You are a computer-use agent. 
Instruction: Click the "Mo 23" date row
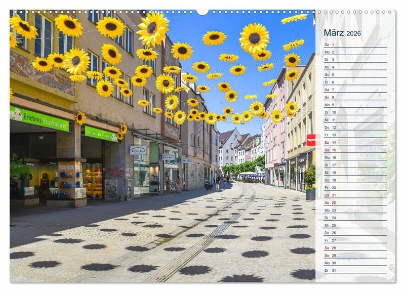pos(355,210)
